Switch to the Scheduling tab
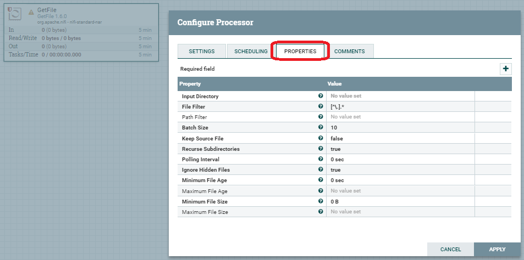 click(x=251, y=51)
